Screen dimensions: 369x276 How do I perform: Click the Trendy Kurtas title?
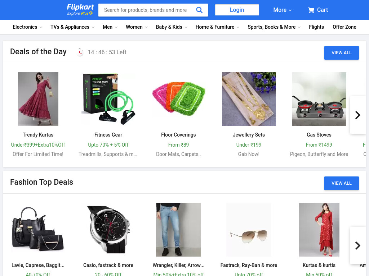[x=38, y=135]
